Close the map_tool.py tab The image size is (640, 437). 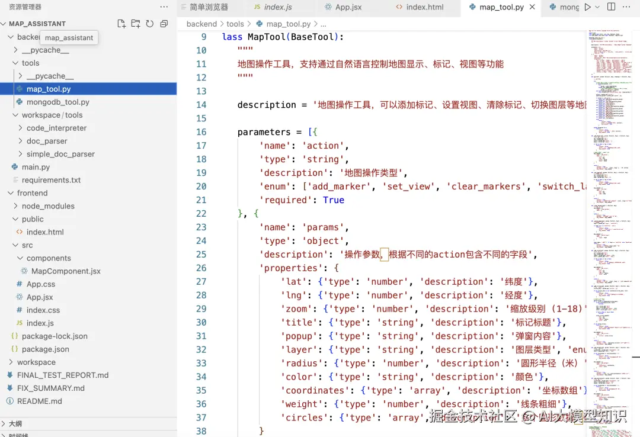pos(532,7)
